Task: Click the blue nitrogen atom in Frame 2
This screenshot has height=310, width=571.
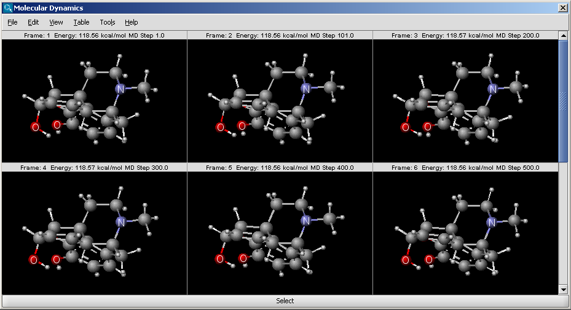Action: 305,89
